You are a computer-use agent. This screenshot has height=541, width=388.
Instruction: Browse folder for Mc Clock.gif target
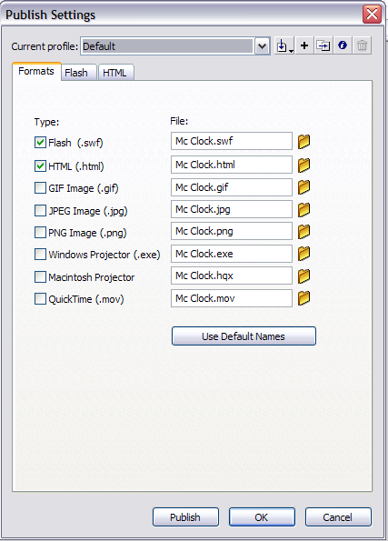coord(303,187)
